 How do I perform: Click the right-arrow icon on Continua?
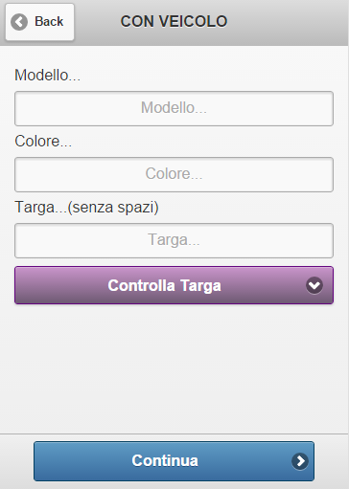(x=300, y=461)
